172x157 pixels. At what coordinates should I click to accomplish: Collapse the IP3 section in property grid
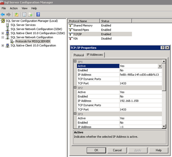(x=75, y=114)
